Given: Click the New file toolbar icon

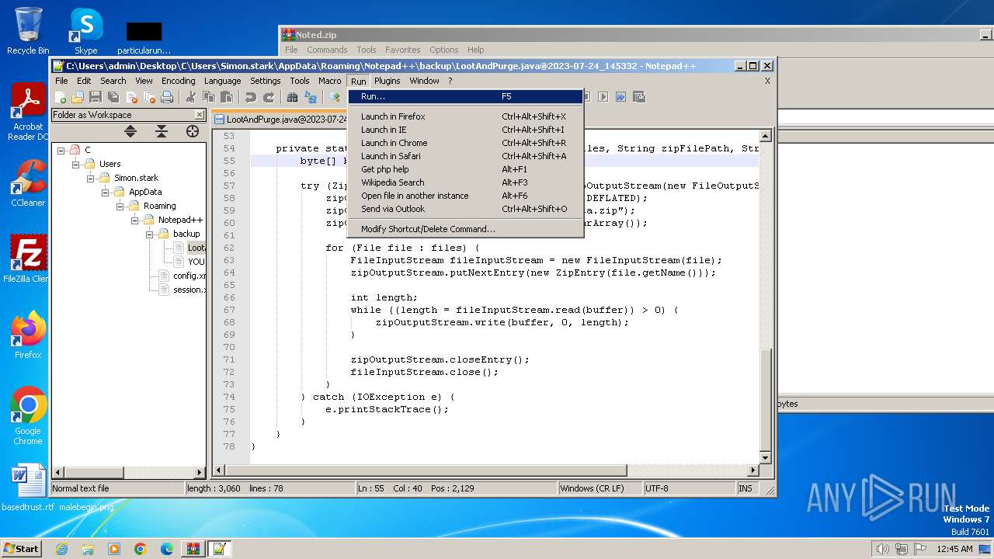Looking at the screenshot, I should pos(60,97).
